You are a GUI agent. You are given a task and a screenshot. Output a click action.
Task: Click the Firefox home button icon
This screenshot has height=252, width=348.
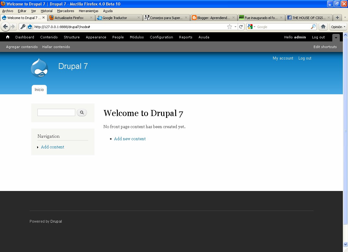click(323, 27)
